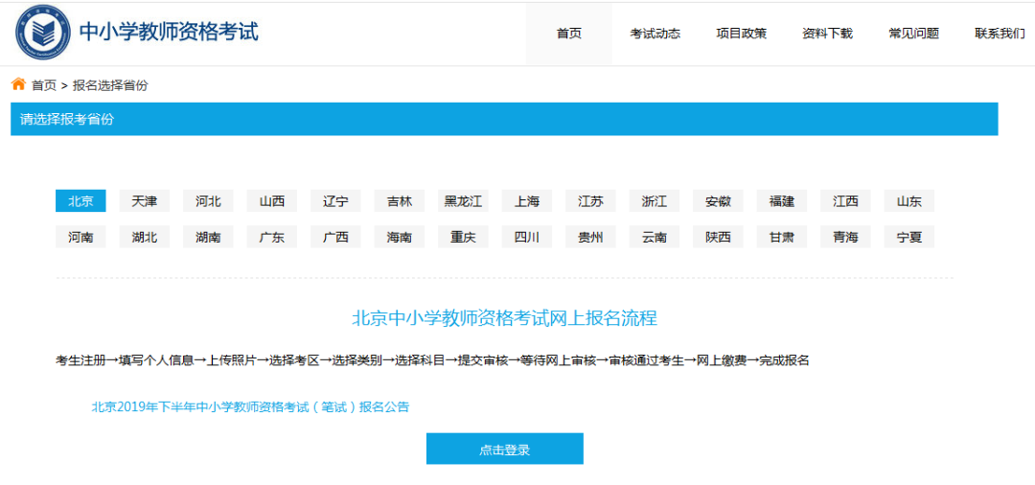This screenshot has width=1035, height=485.
Task: Open the 考试动态 navigation item
Action: pos(655,34)
